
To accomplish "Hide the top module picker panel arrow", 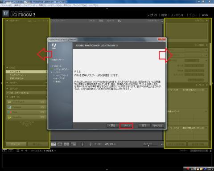I will 107,9.
